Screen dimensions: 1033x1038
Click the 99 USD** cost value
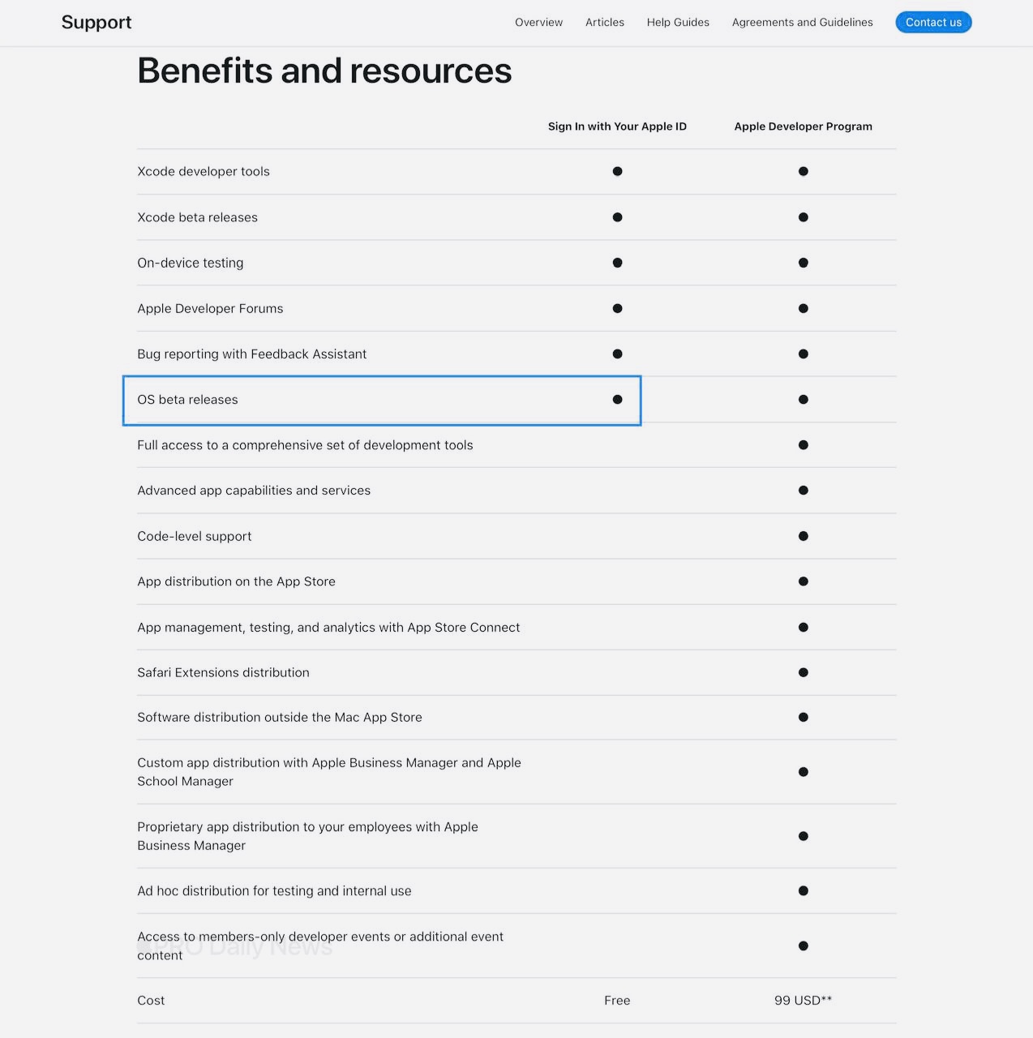(803, 1001)
